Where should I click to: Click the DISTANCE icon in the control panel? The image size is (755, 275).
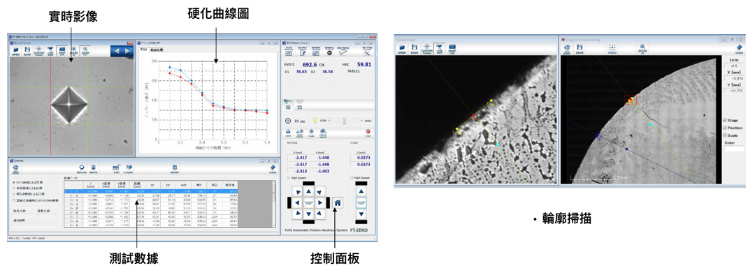click(x=343, y=51)
